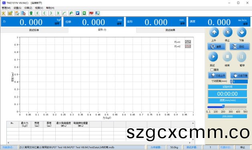252x150 pixels.
Task: Click the round down-arrow 下降 button
Action: click(x=242, y=32)
